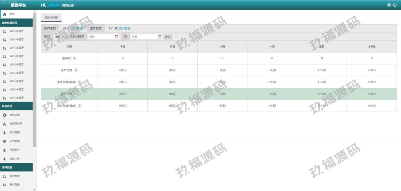Expand the 游戏 dropdown filter

click(x=60, y=37)
